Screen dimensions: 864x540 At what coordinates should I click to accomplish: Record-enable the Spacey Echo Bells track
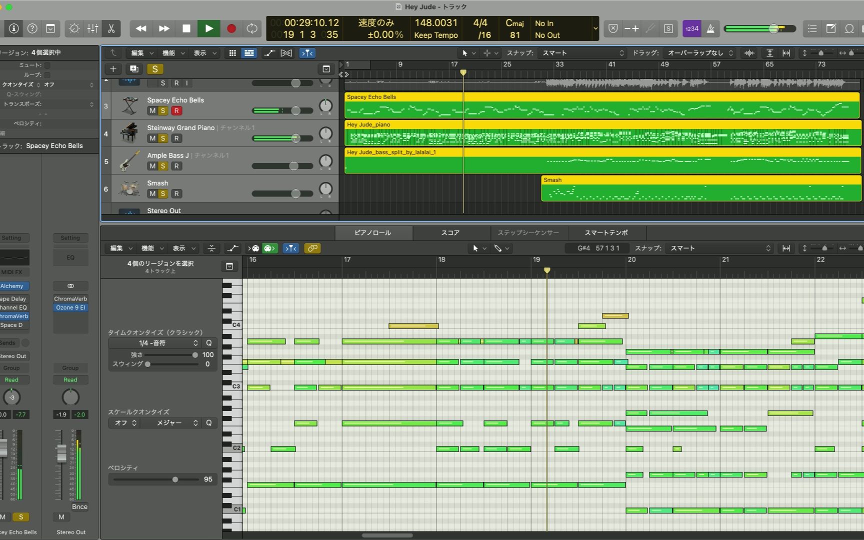coord(176,111)
